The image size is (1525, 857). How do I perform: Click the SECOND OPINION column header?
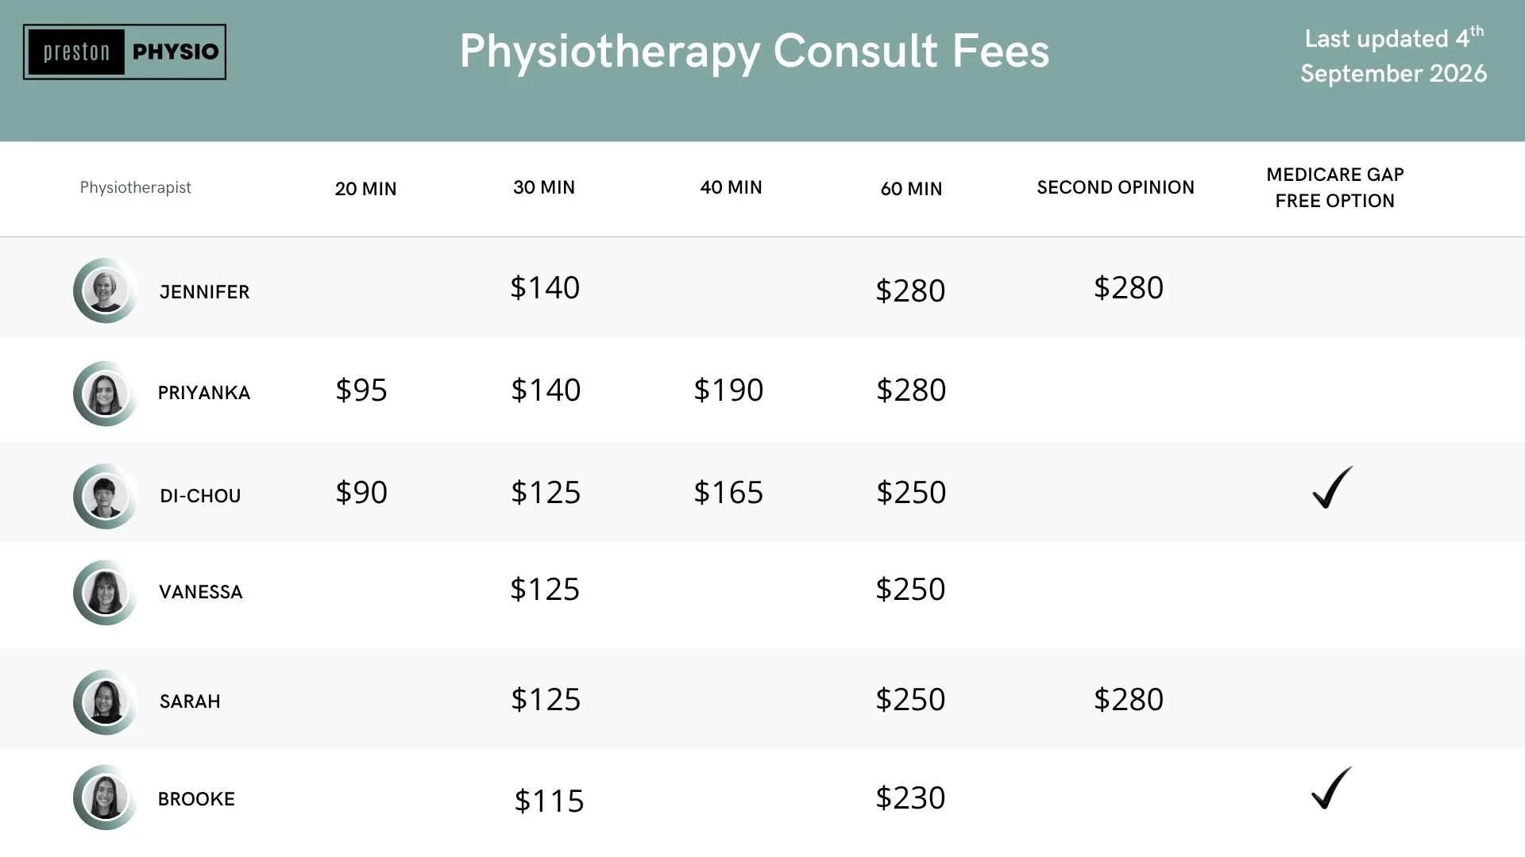[1115, 187]
